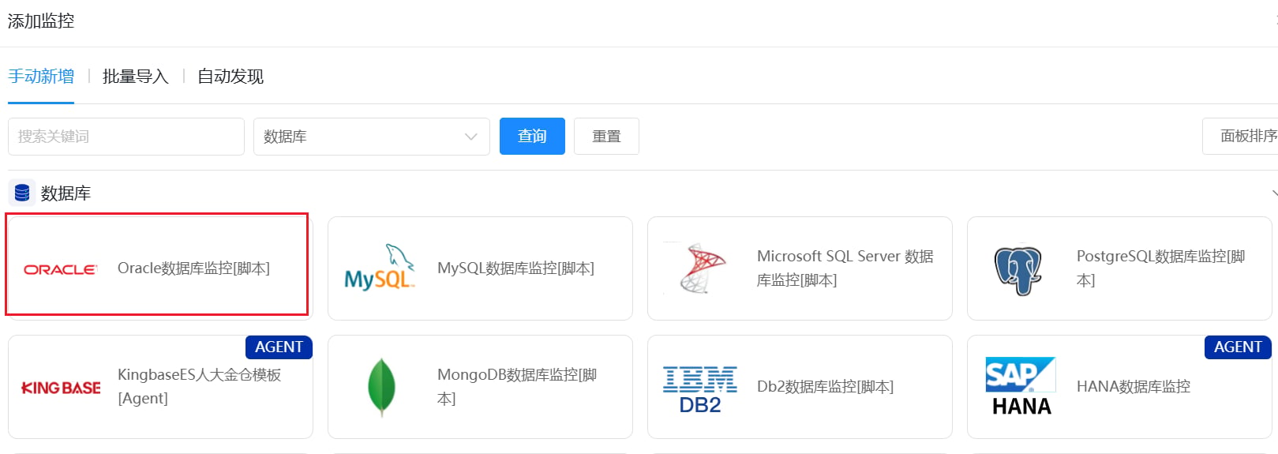Collapse the 数据库 section chevron
1278x454 pixels.
pyautogui.click(x=1273, y=193)
